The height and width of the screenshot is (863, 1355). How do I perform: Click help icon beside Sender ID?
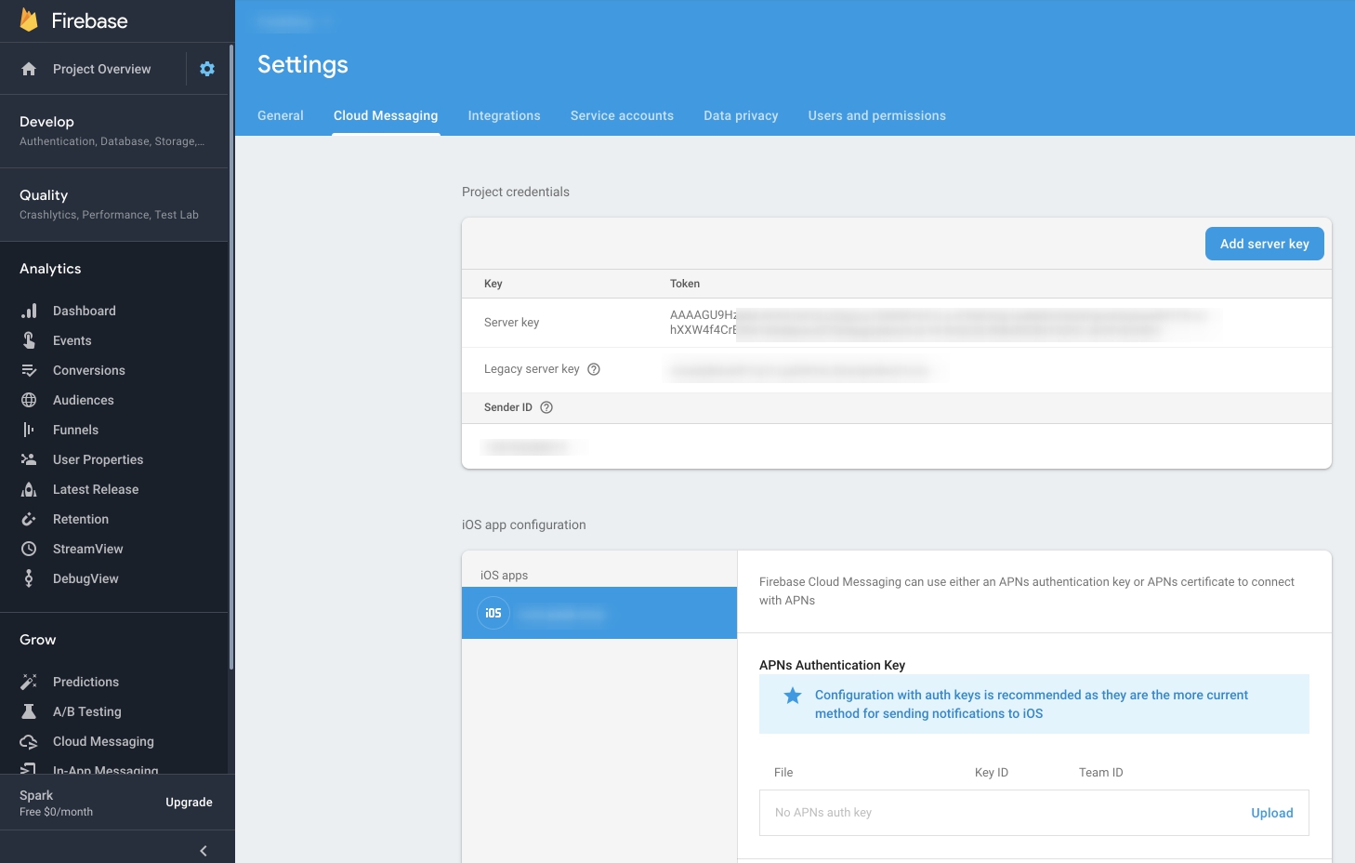546,407
